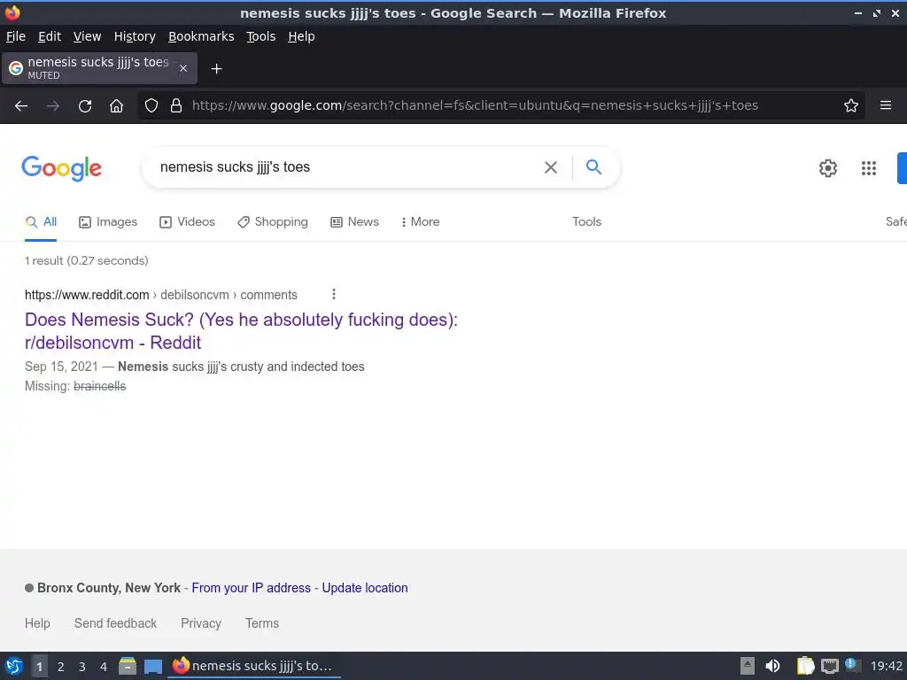907x680 pixels.
Task: Click the forward navigation arrow
Action: click(52, 106)
